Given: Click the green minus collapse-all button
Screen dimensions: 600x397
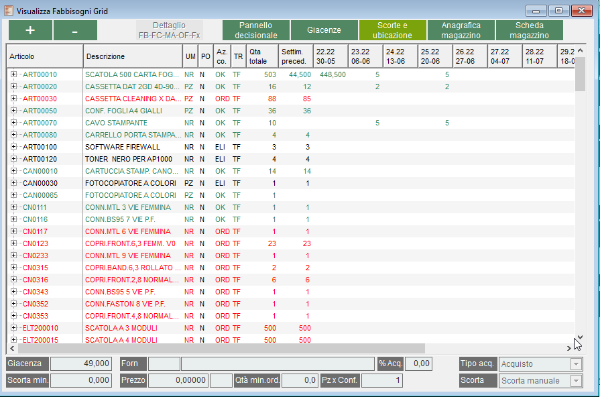Looking at the screenshot, I should [75, 30].
